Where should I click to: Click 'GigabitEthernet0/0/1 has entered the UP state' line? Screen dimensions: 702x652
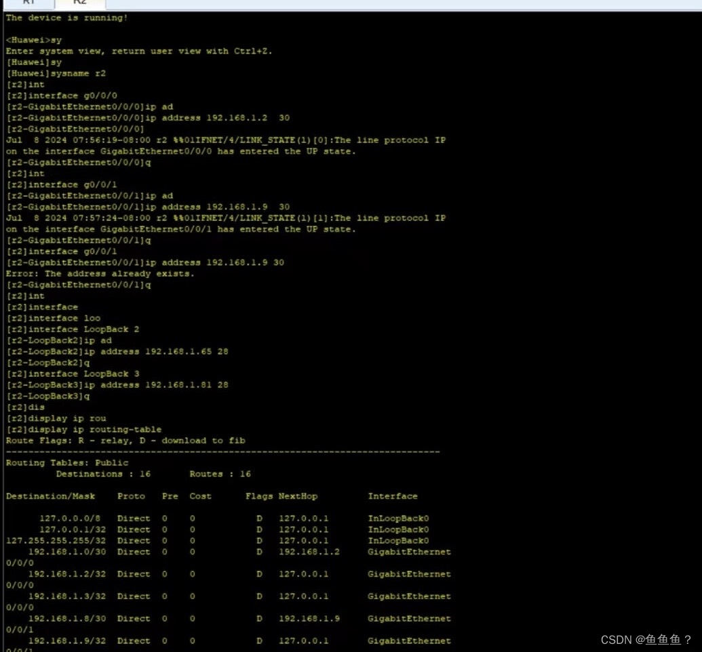181,230
